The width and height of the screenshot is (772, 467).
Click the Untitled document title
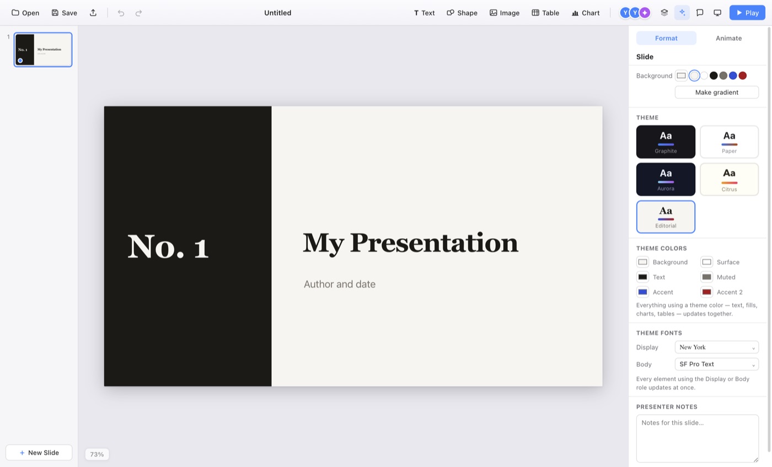click(278, 13)
